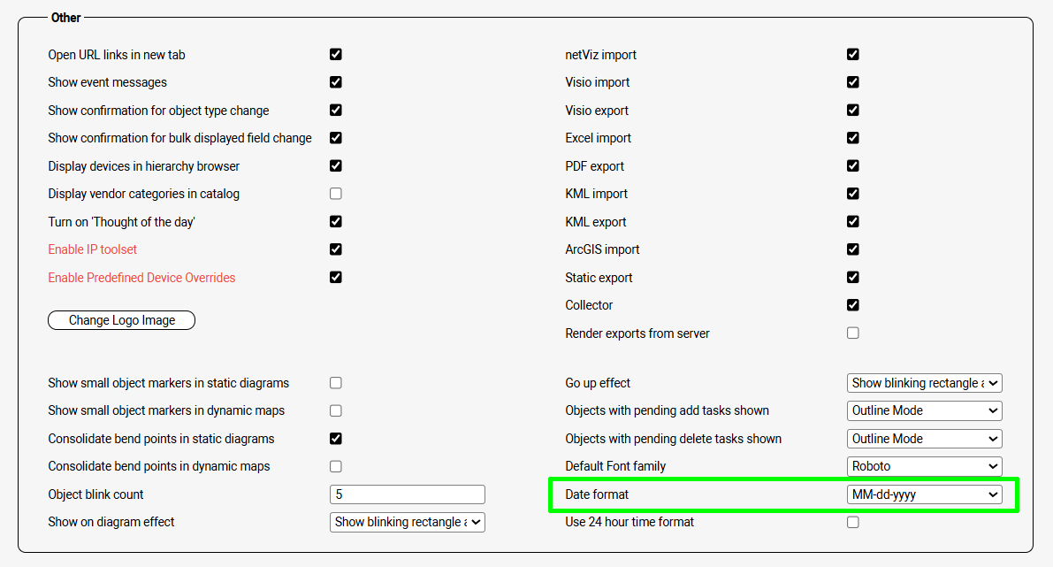
Task: Open the Date format dropdown
Action: (x=924, y=494)
